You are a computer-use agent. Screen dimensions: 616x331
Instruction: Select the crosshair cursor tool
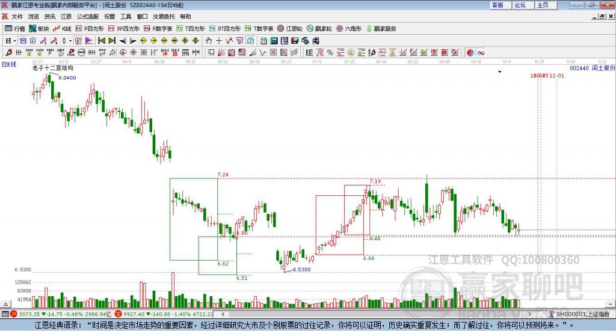click(x=219, y=41)
